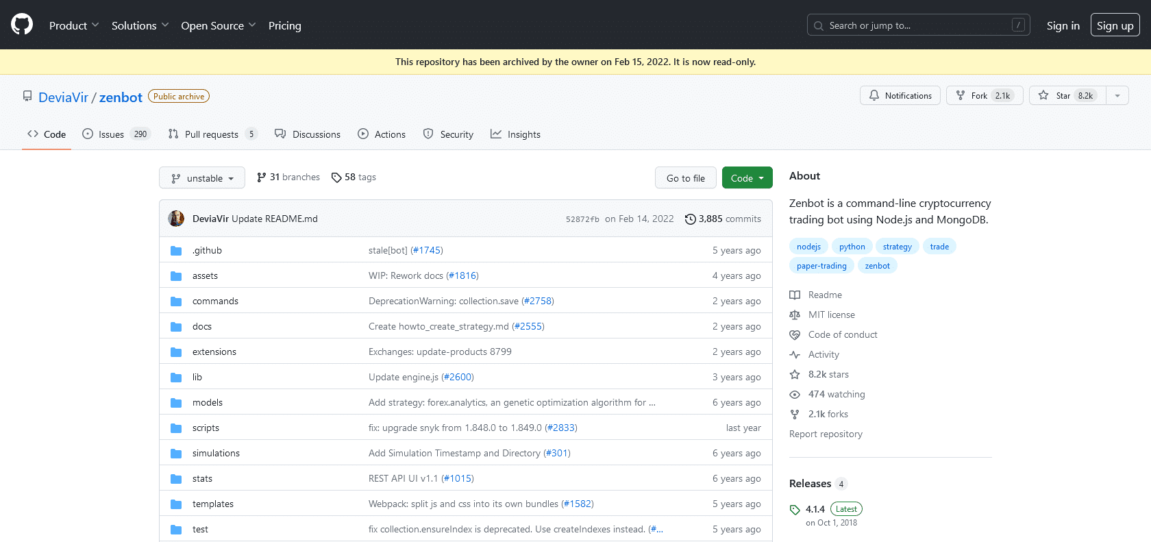Switch to the Pull requests tab
The image size is (1151, 542).
(212, 134)
